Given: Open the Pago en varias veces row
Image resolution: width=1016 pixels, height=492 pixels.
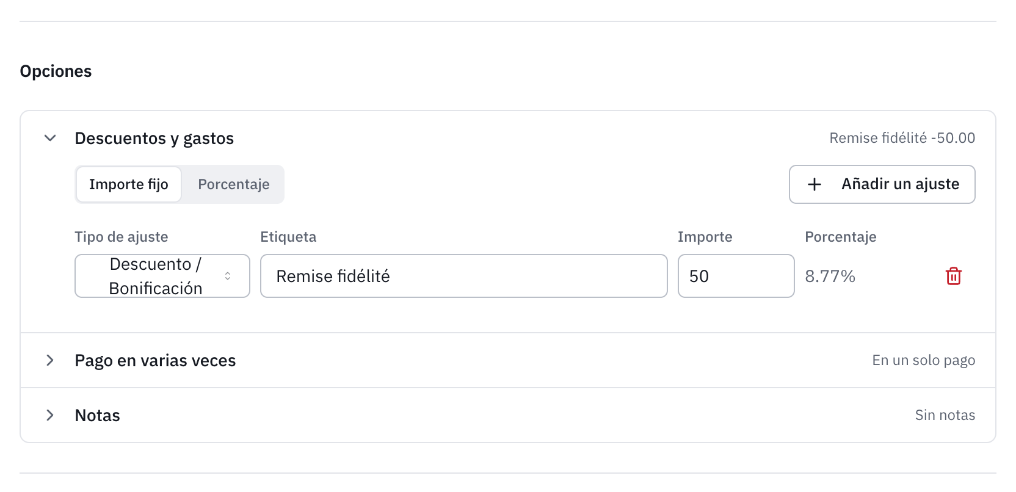Looking at the screenshot, I should (508, 360).
